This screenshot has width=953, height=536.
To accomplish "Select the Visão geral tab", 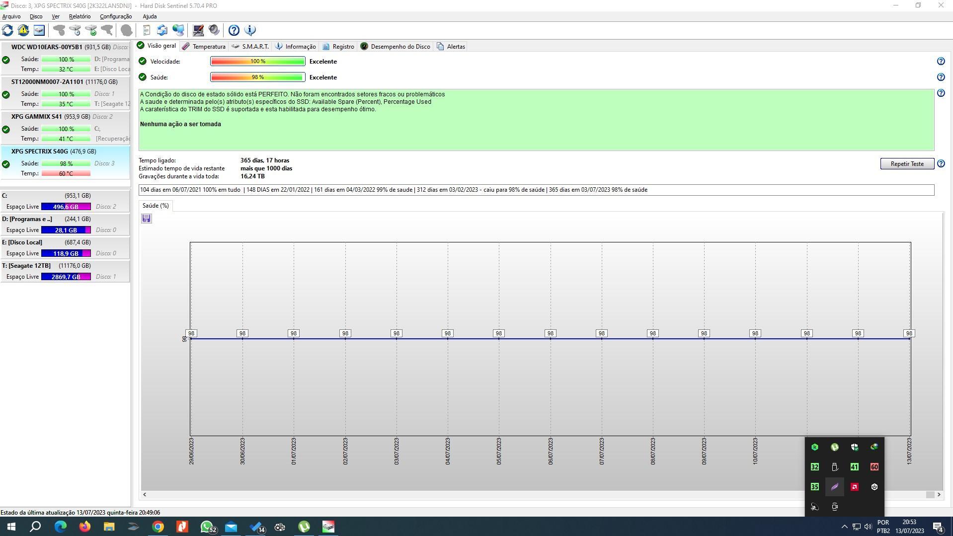I will pos(157,46).
